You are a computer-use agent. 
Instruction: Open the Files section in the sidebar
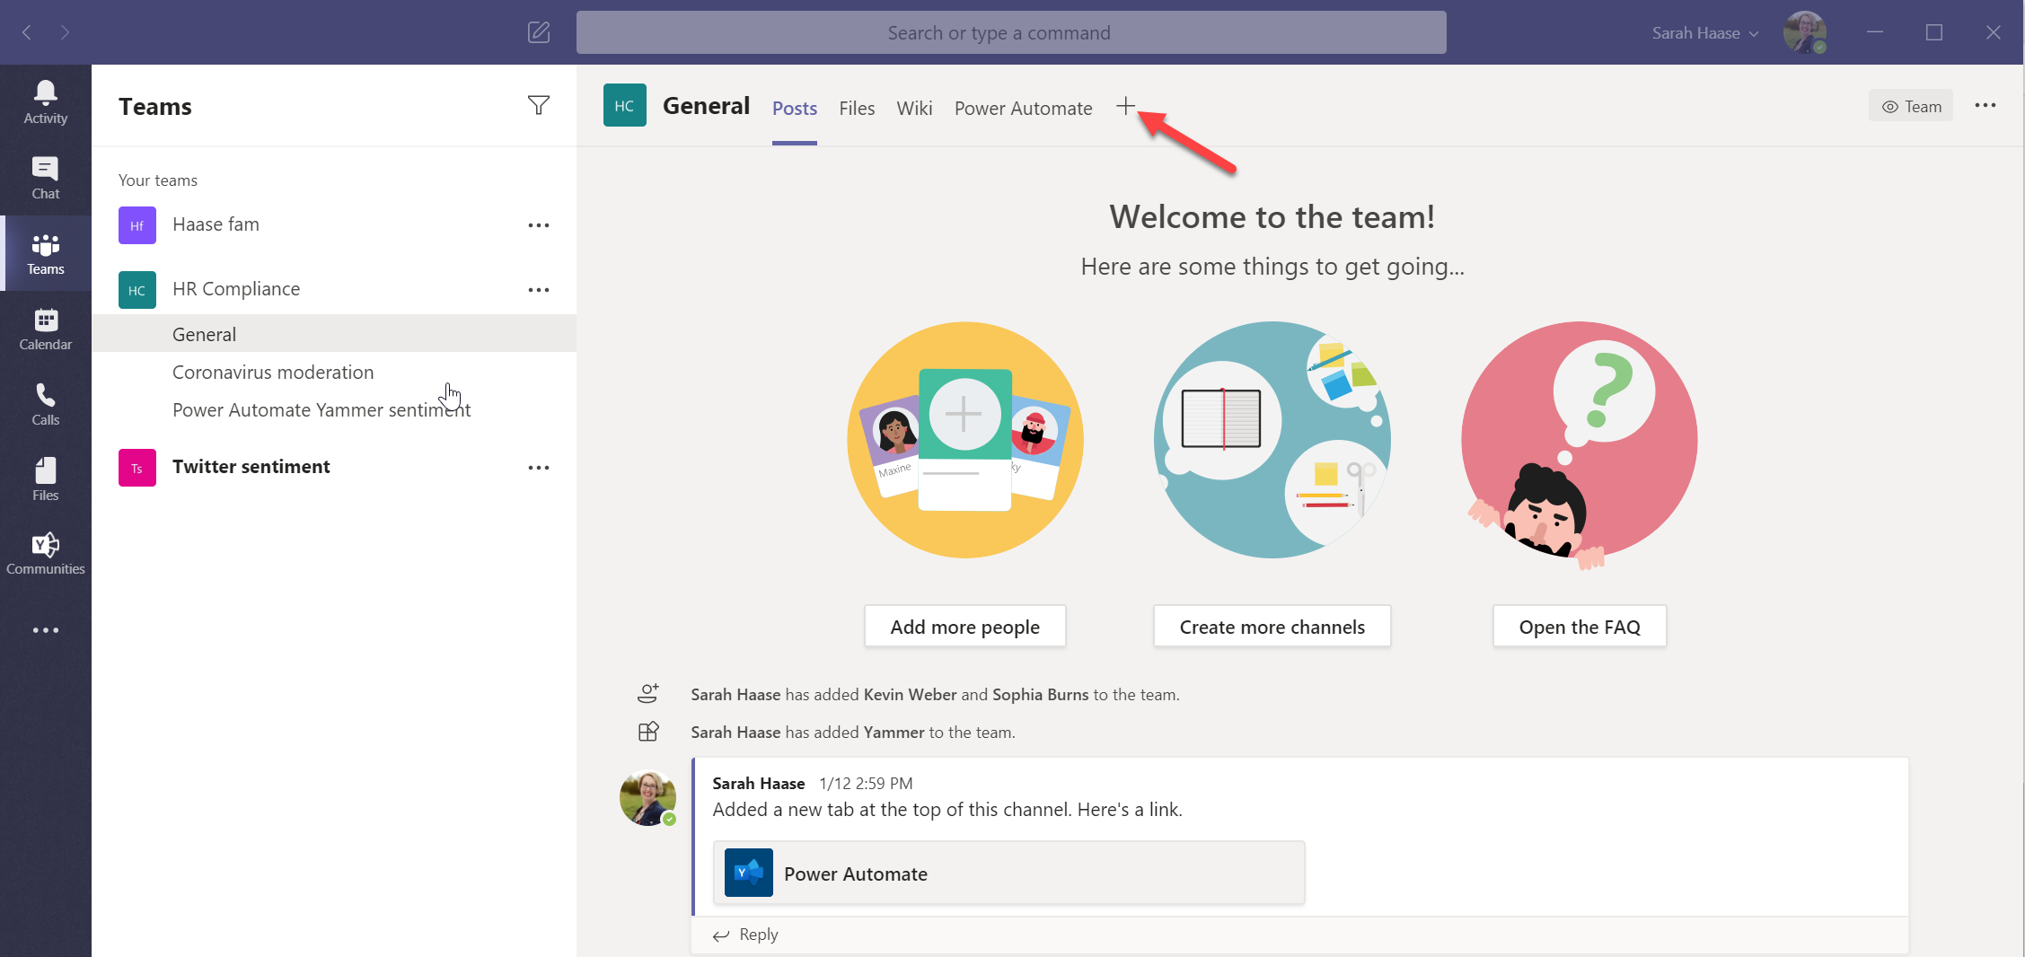[x=45, y=476]
